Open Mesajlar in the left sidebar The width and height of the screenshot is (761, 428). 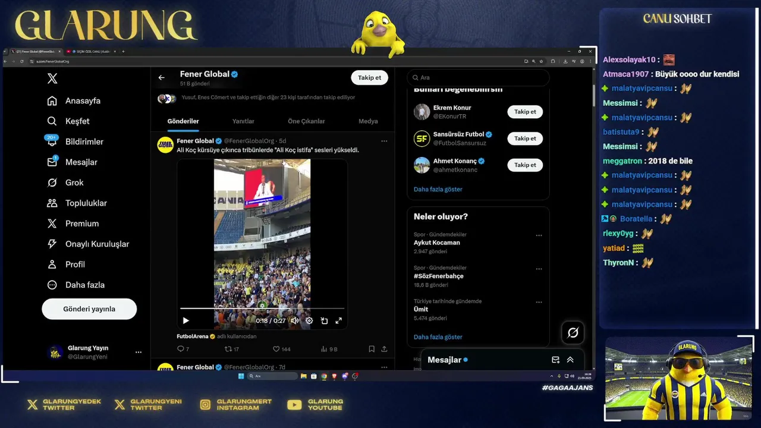click(73, 162)
